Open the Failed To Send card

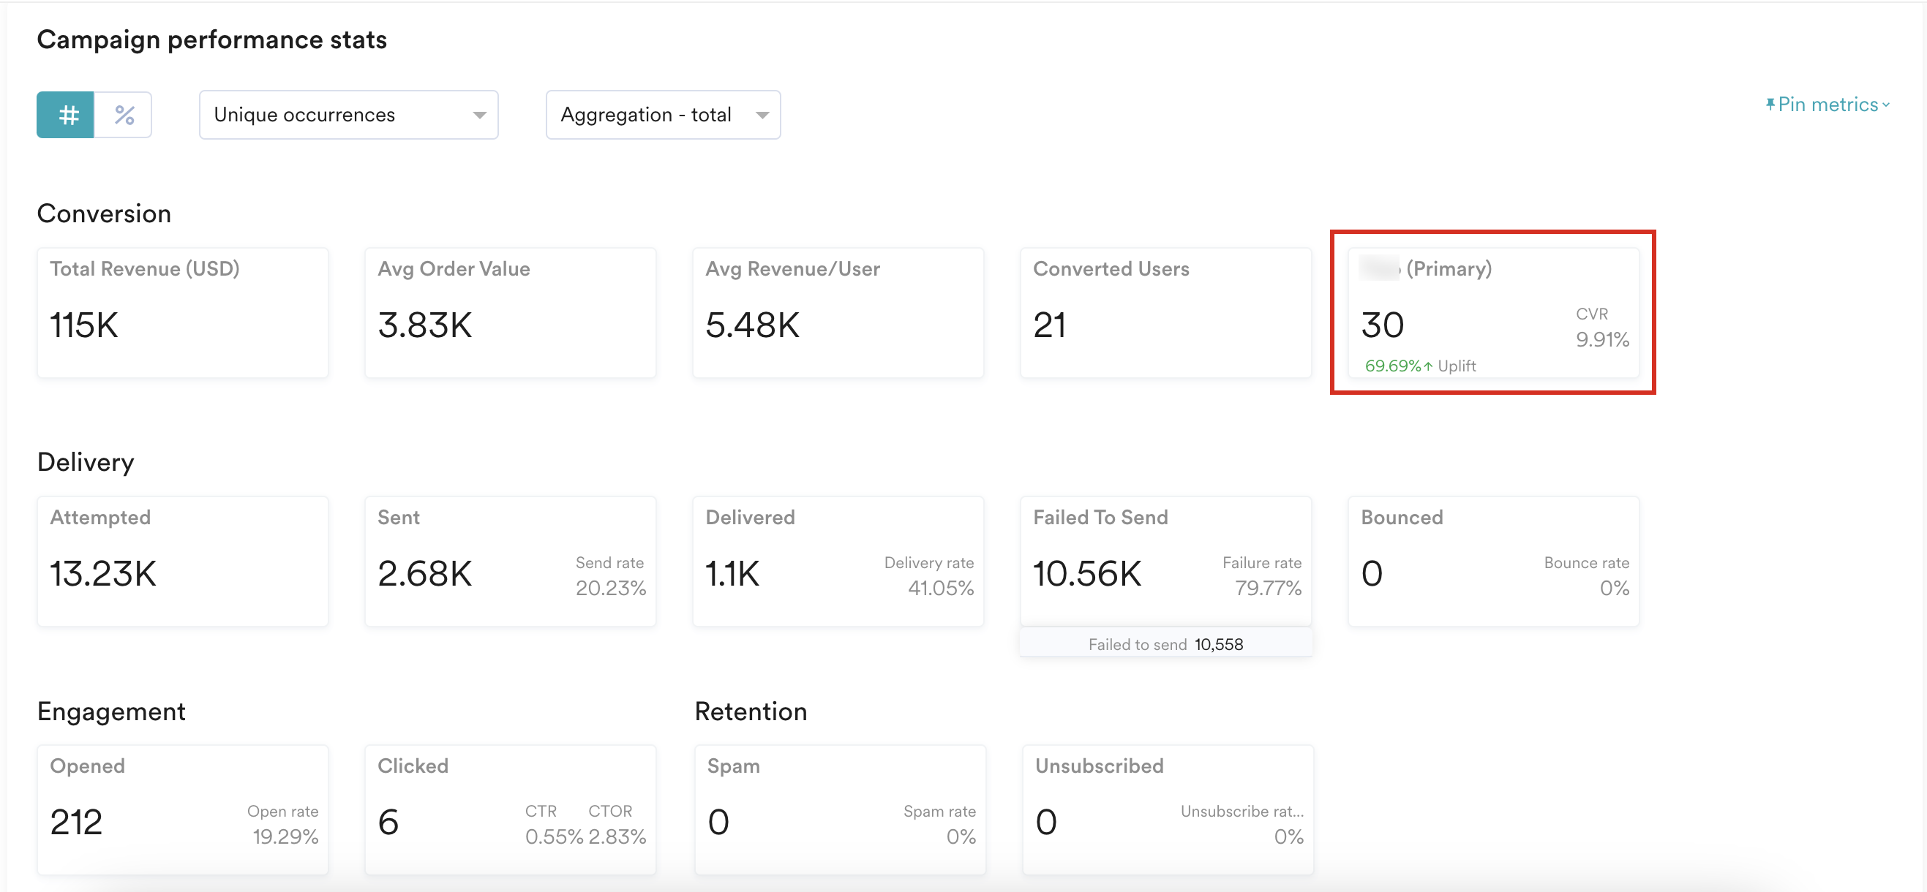[1165, 561]
